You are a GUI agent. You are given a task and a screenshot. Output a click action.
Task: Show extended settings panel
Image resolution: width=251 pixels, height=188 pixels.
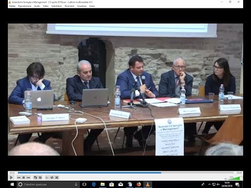pyautogui.click(x=40, y=178)
